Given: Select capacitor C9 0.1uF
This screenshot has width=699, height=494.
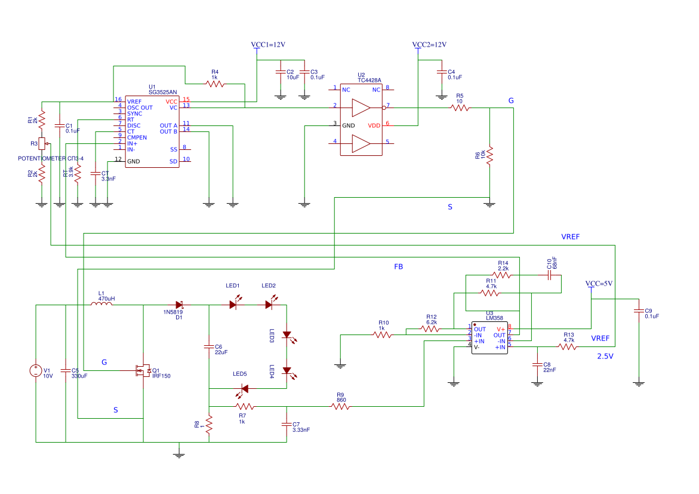Looking at the screenshot, I should coord(639,311).
